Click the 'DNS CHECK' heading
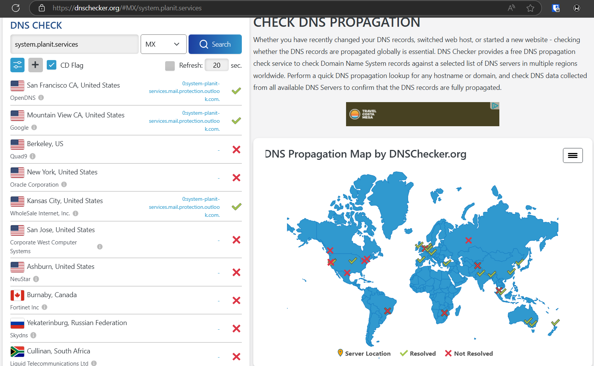Screen dimensions: 594x366 point(36,26)
